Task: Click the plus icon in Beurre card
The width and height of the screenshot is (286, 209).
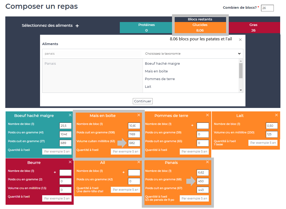Action: (x=55, y=172)
